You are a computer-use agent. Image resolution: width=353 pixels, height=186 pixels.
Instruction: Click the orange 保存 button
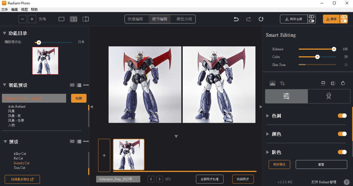pyautogui.click(x=331, y=19)
